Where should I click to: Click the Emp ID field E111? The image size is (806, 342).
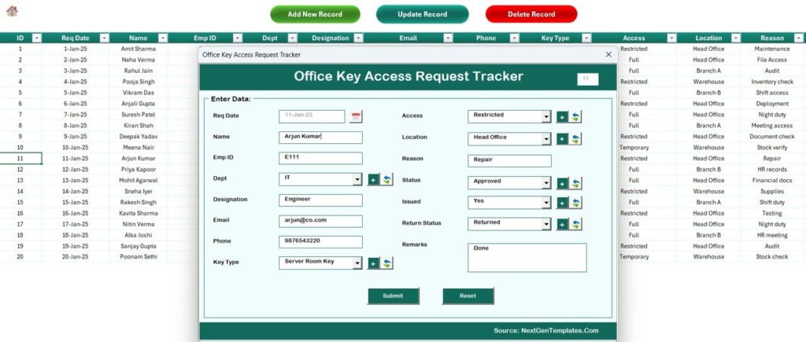point(321,158)
